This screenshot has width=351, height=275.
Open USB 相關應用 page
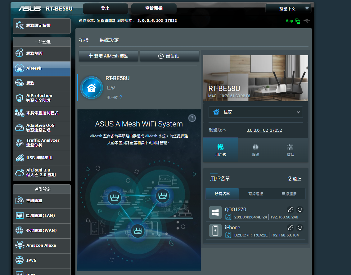point(42,158)
